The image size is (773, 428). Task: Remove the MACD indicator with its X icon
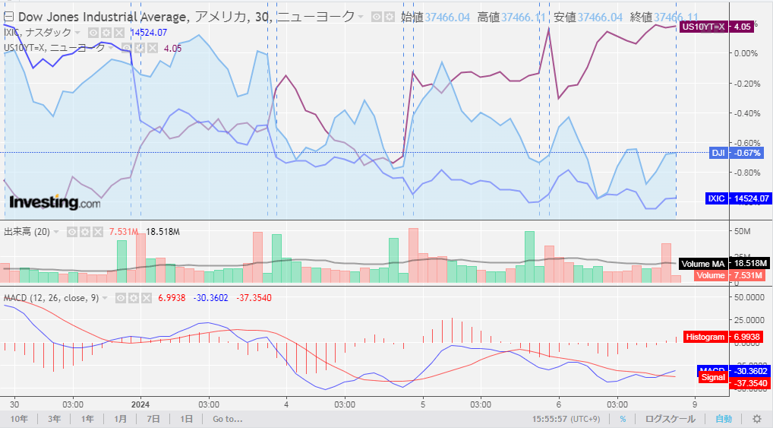pyautogui.click(x=146, y=298)
